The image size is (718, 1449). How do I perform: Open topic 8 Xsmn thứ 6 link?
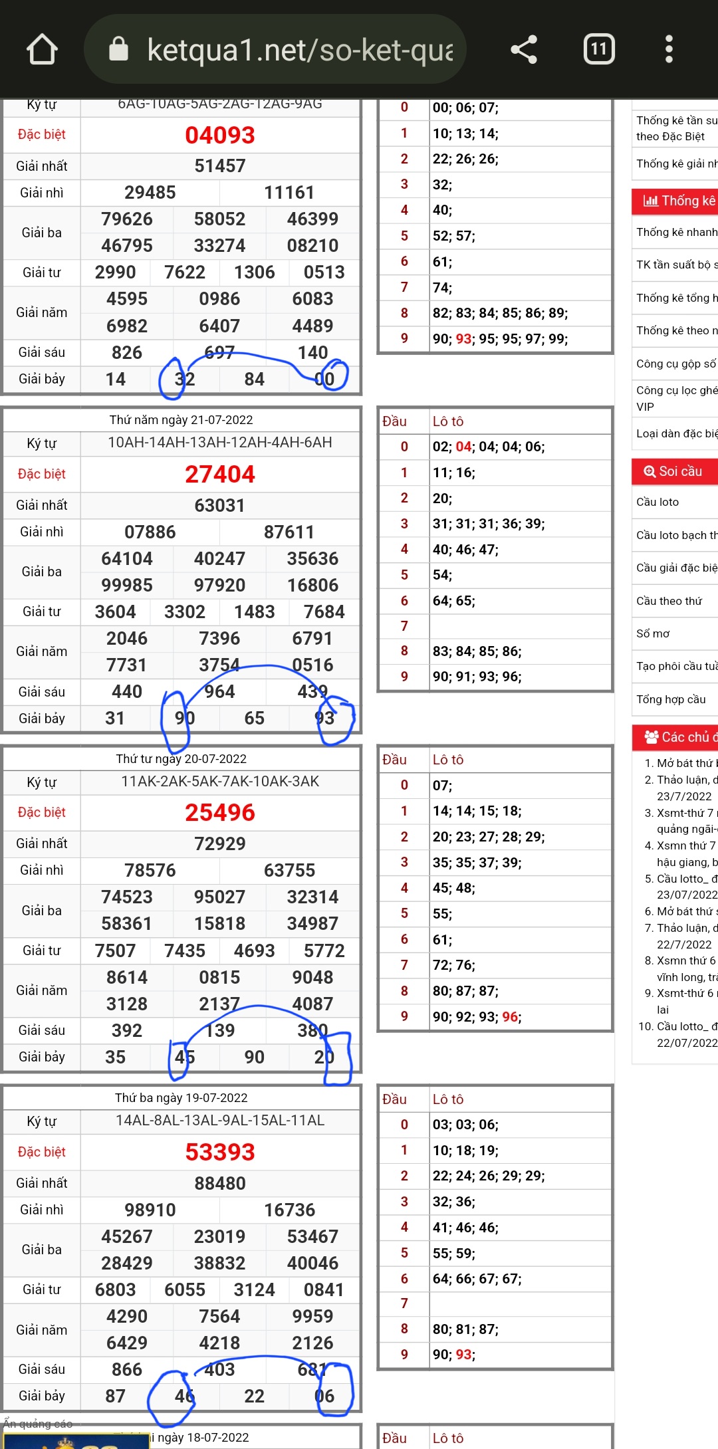(x=687, y=968)
